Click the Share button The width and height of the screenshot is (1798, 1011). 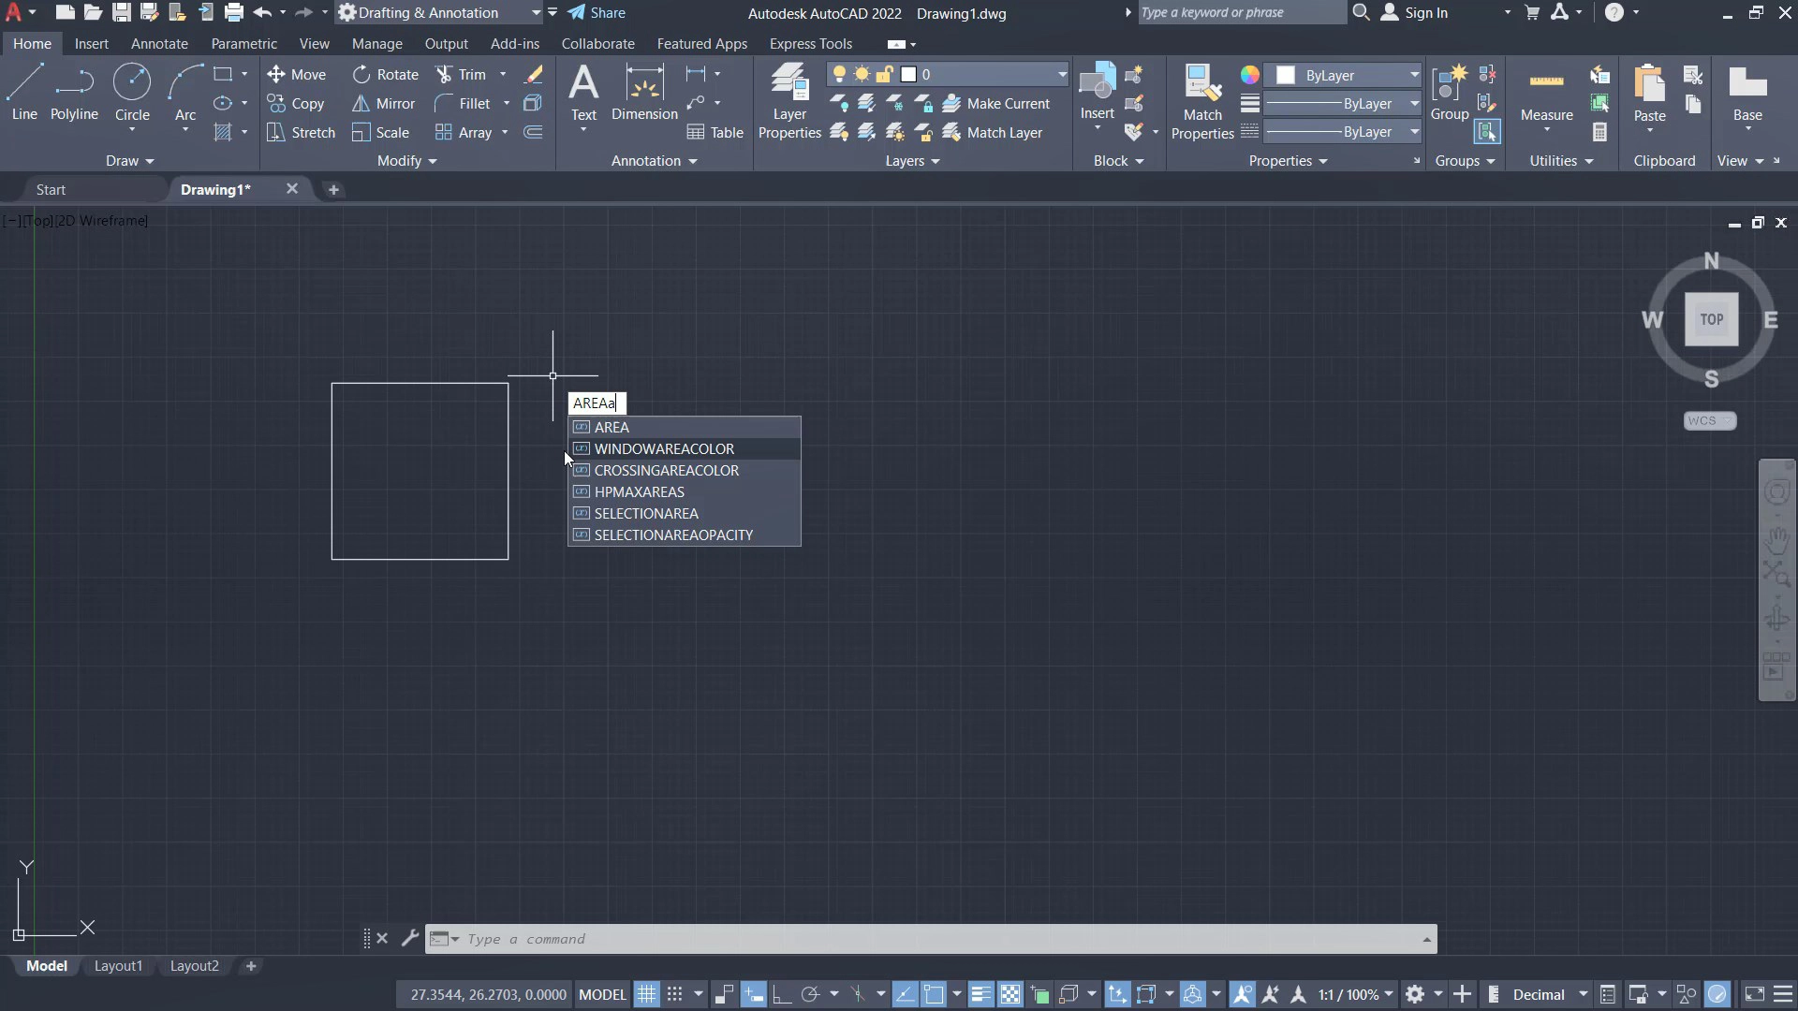pos(597,12)
